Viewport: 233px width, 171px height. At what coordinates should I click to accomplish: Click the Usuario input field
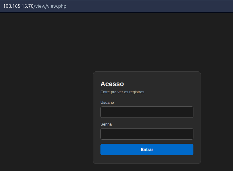pos(147,112)
